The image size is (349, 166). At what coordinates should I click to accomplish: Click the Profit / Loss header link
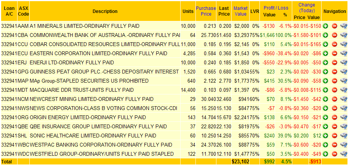(276, 8)
